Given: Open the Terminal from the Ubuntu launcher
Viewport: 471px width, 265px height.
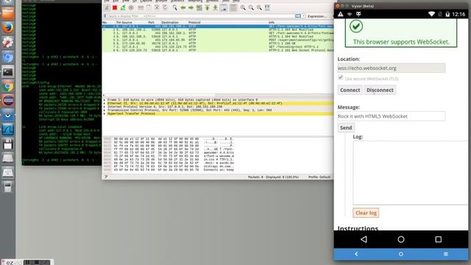Looking at the screenshot, I should click(x=8, y=72).
